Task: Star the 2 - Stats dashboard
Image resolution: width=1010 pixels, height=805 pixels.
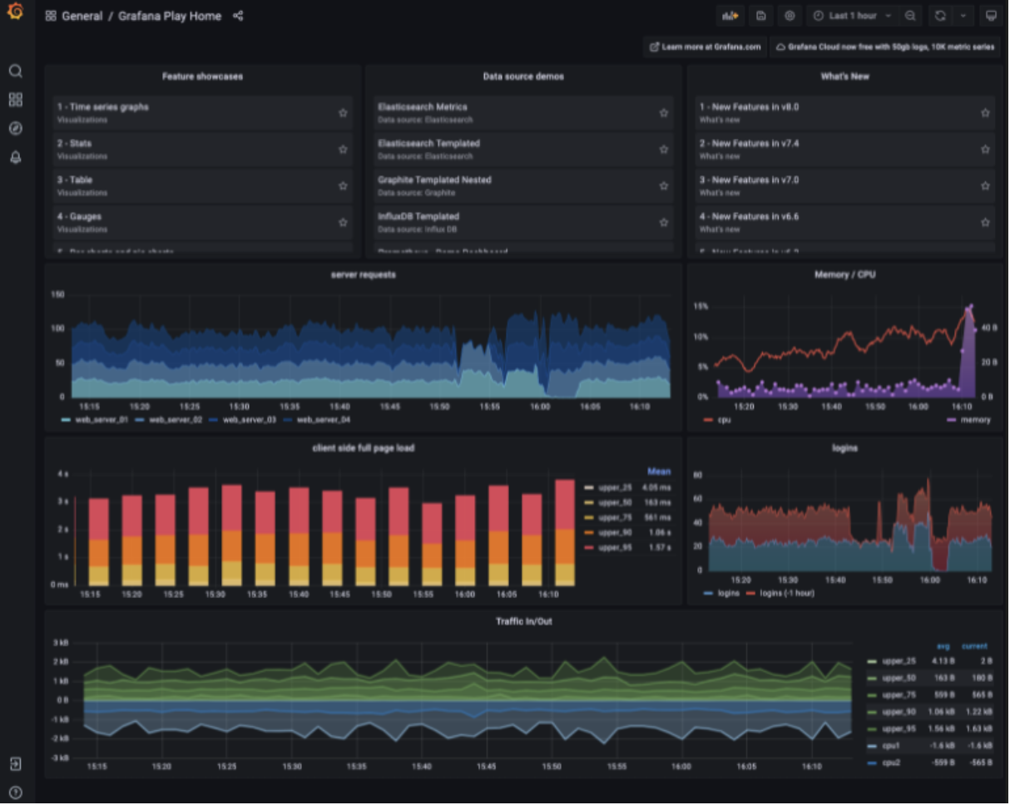Action: [x=343, y=149]
